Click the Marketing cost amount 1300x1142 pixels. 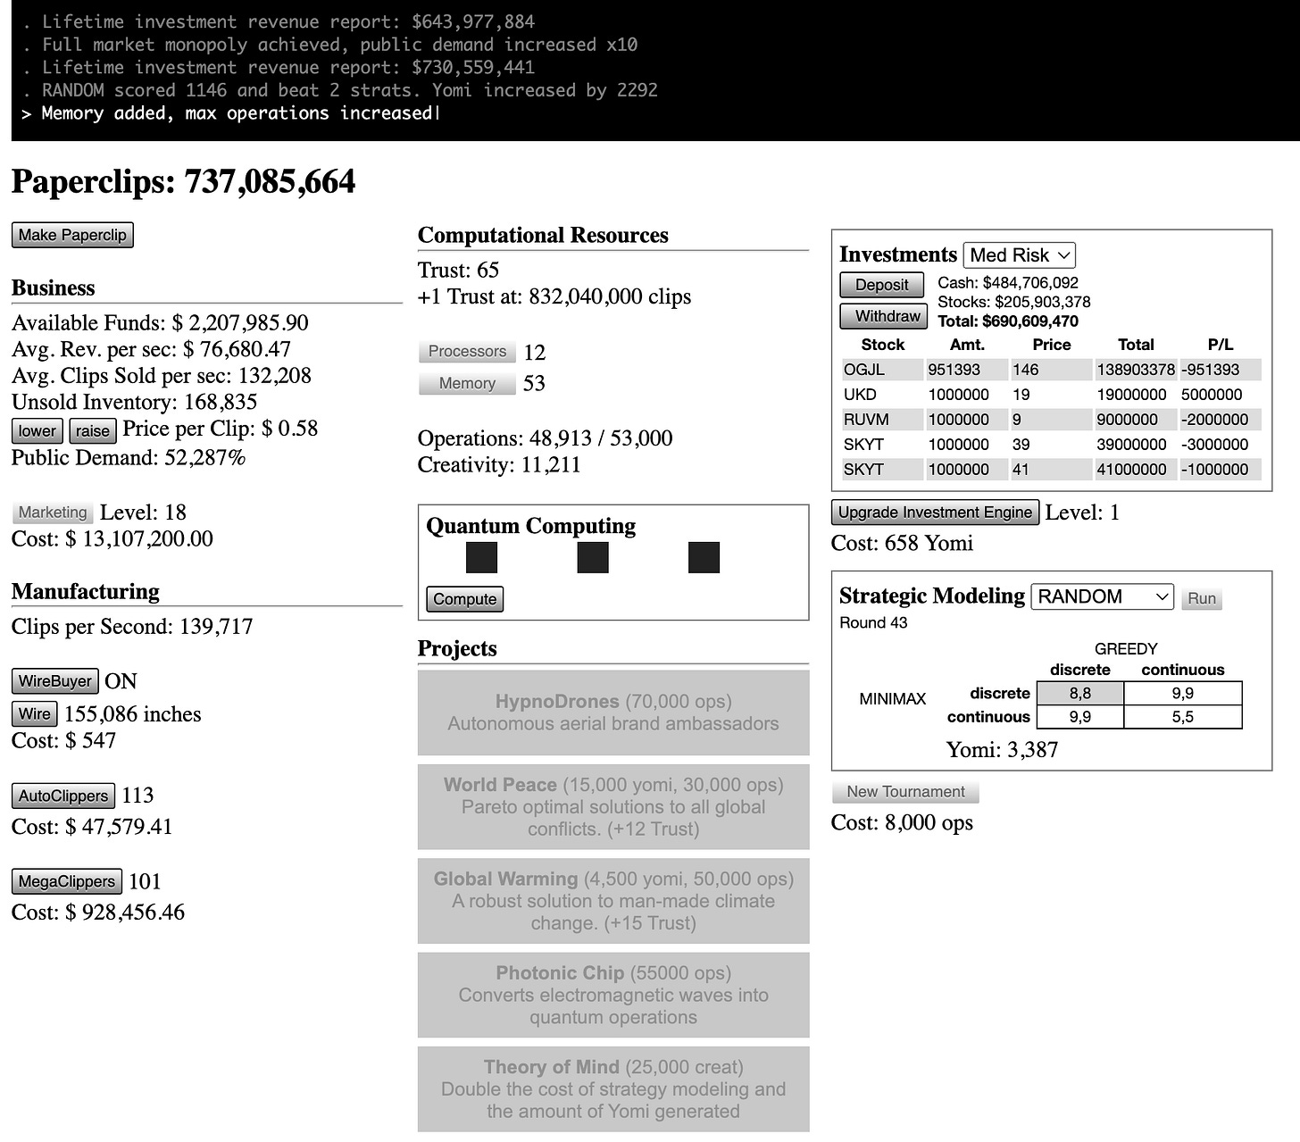tap(139, 539)
